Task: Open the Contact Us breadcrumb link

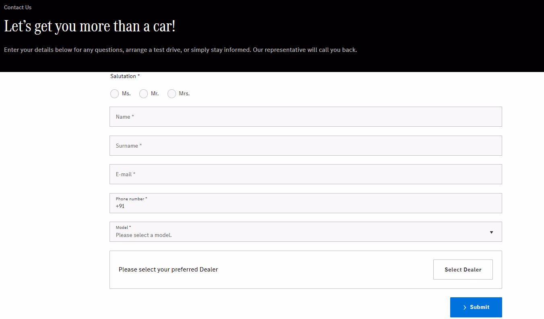Action: [x=18, y=7]
